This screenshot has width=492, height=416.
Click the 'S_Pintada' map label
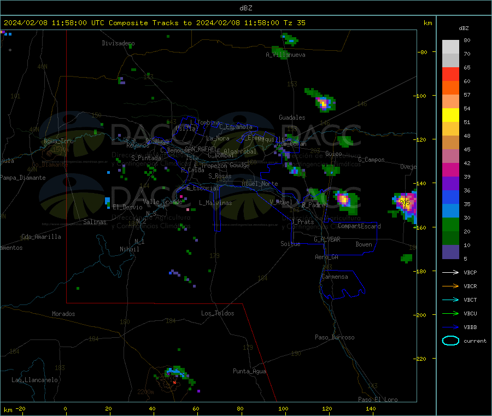click(146, 158)
